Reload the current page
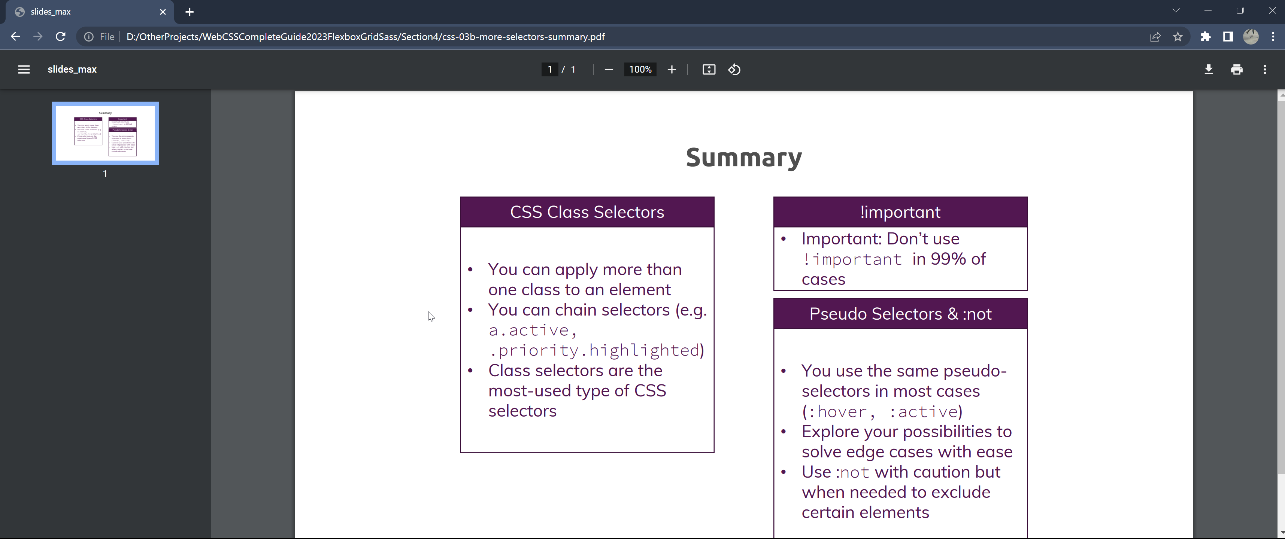Viewport: 1285px width, 539px height. pos(60,36)
